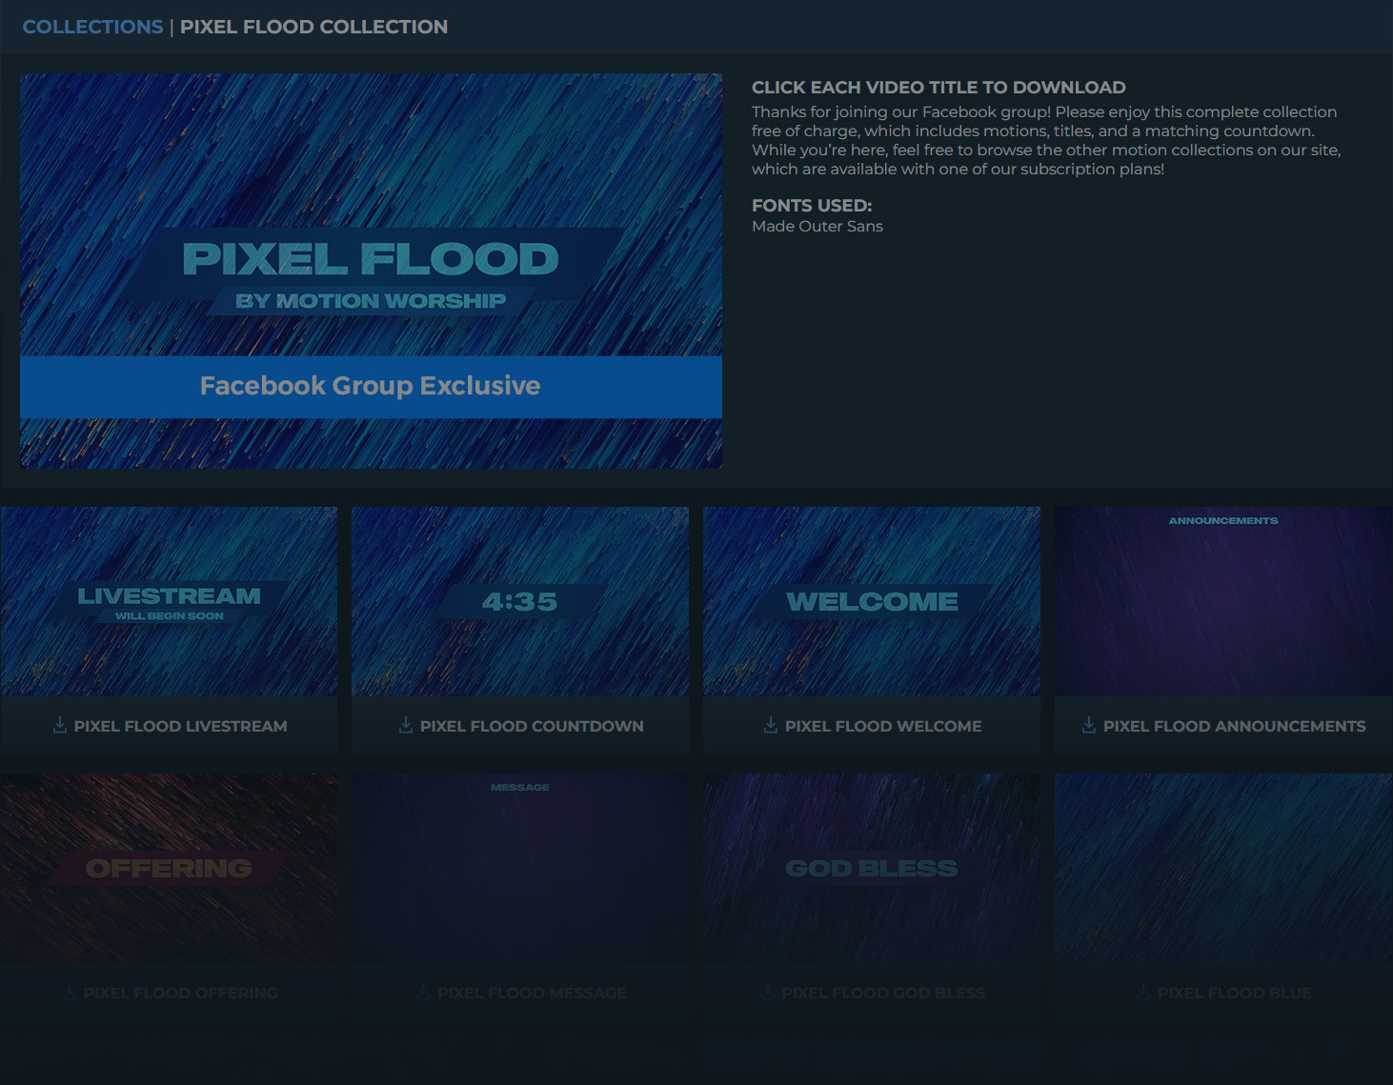Screen dimensions: 1393x1085
Task: Click the download icon beside Pixel Flood Blue
Action: [1143, 993]
